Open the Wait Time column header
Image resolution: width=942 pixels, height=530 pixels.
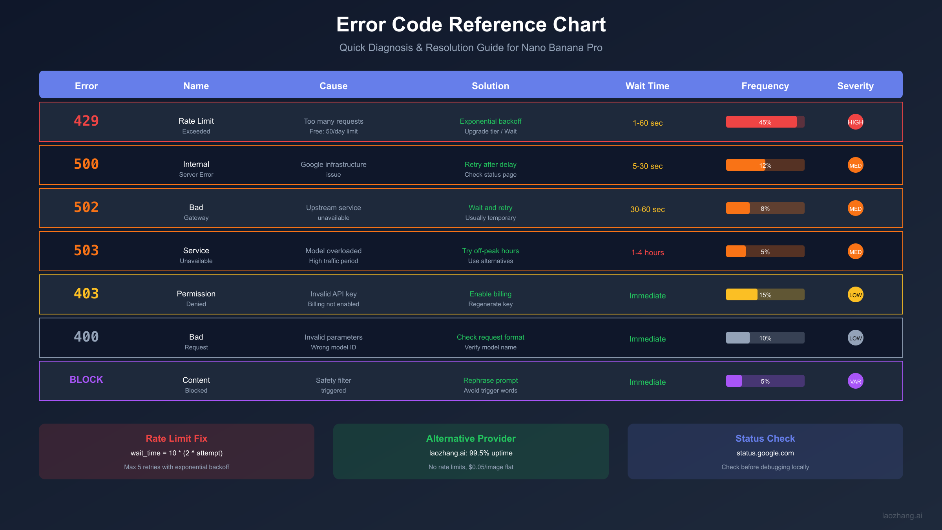[647, 86]
